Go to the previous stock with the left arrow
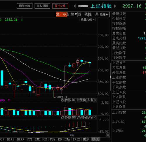The image size is (146, 142). [75, 6]
